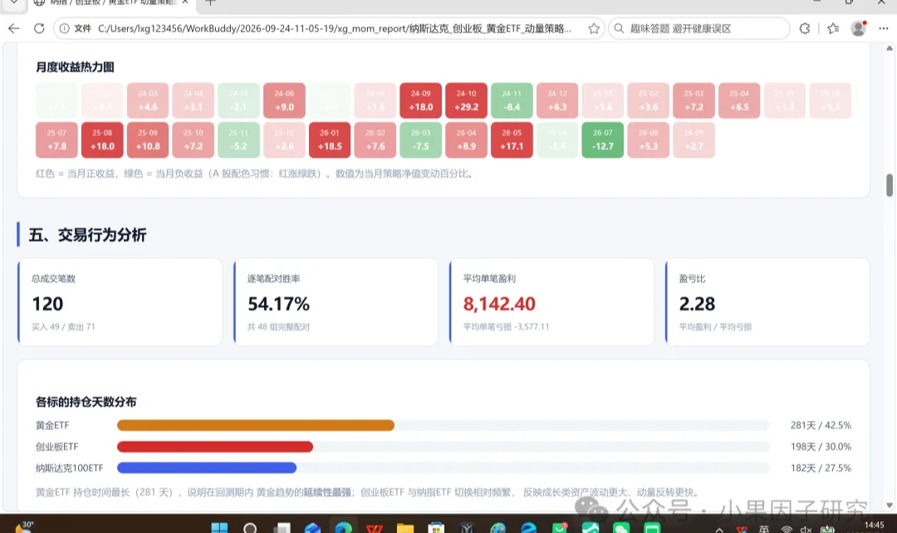897x533 pixels.
Task: Show hidden system tray icons
Action: tap(719, 530)
